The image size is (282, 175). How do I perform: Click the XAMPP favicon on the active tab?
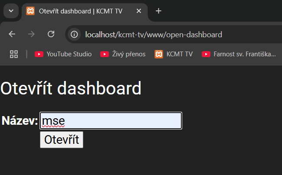[30, 11]
